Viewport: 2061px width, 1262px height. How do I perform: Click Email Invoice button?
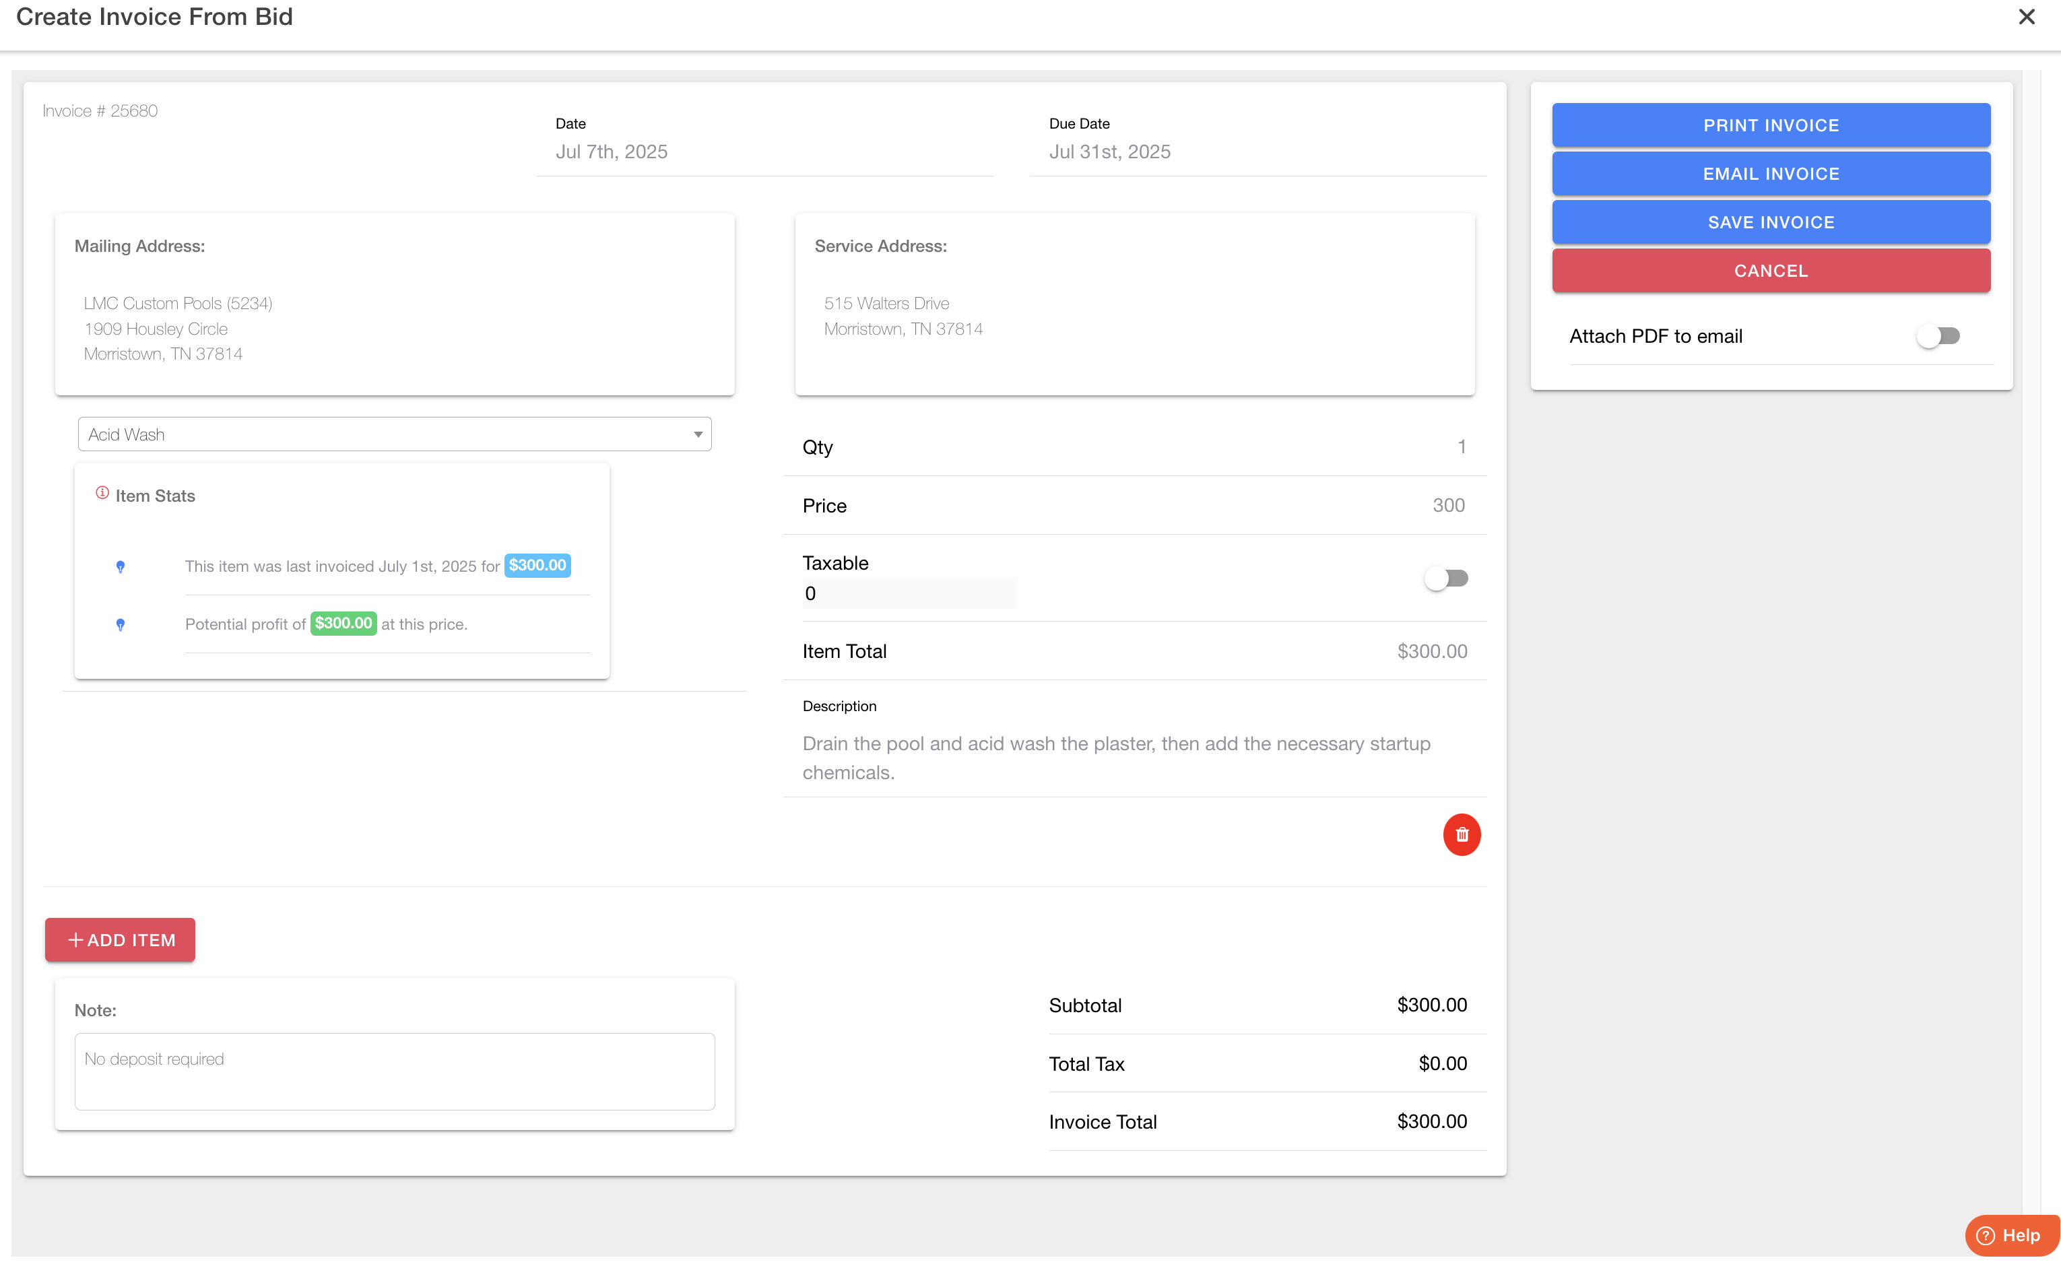point(1770,174)
